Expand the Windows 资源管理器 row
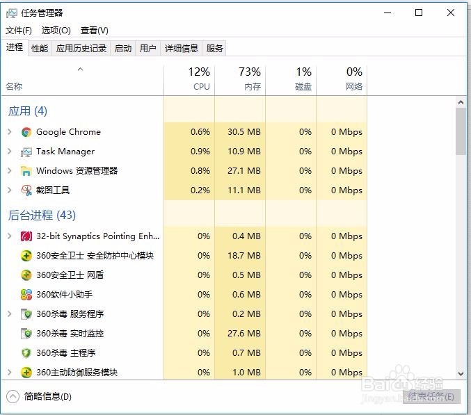Viewport: 471px width, 415px height. tap(9, 171)
